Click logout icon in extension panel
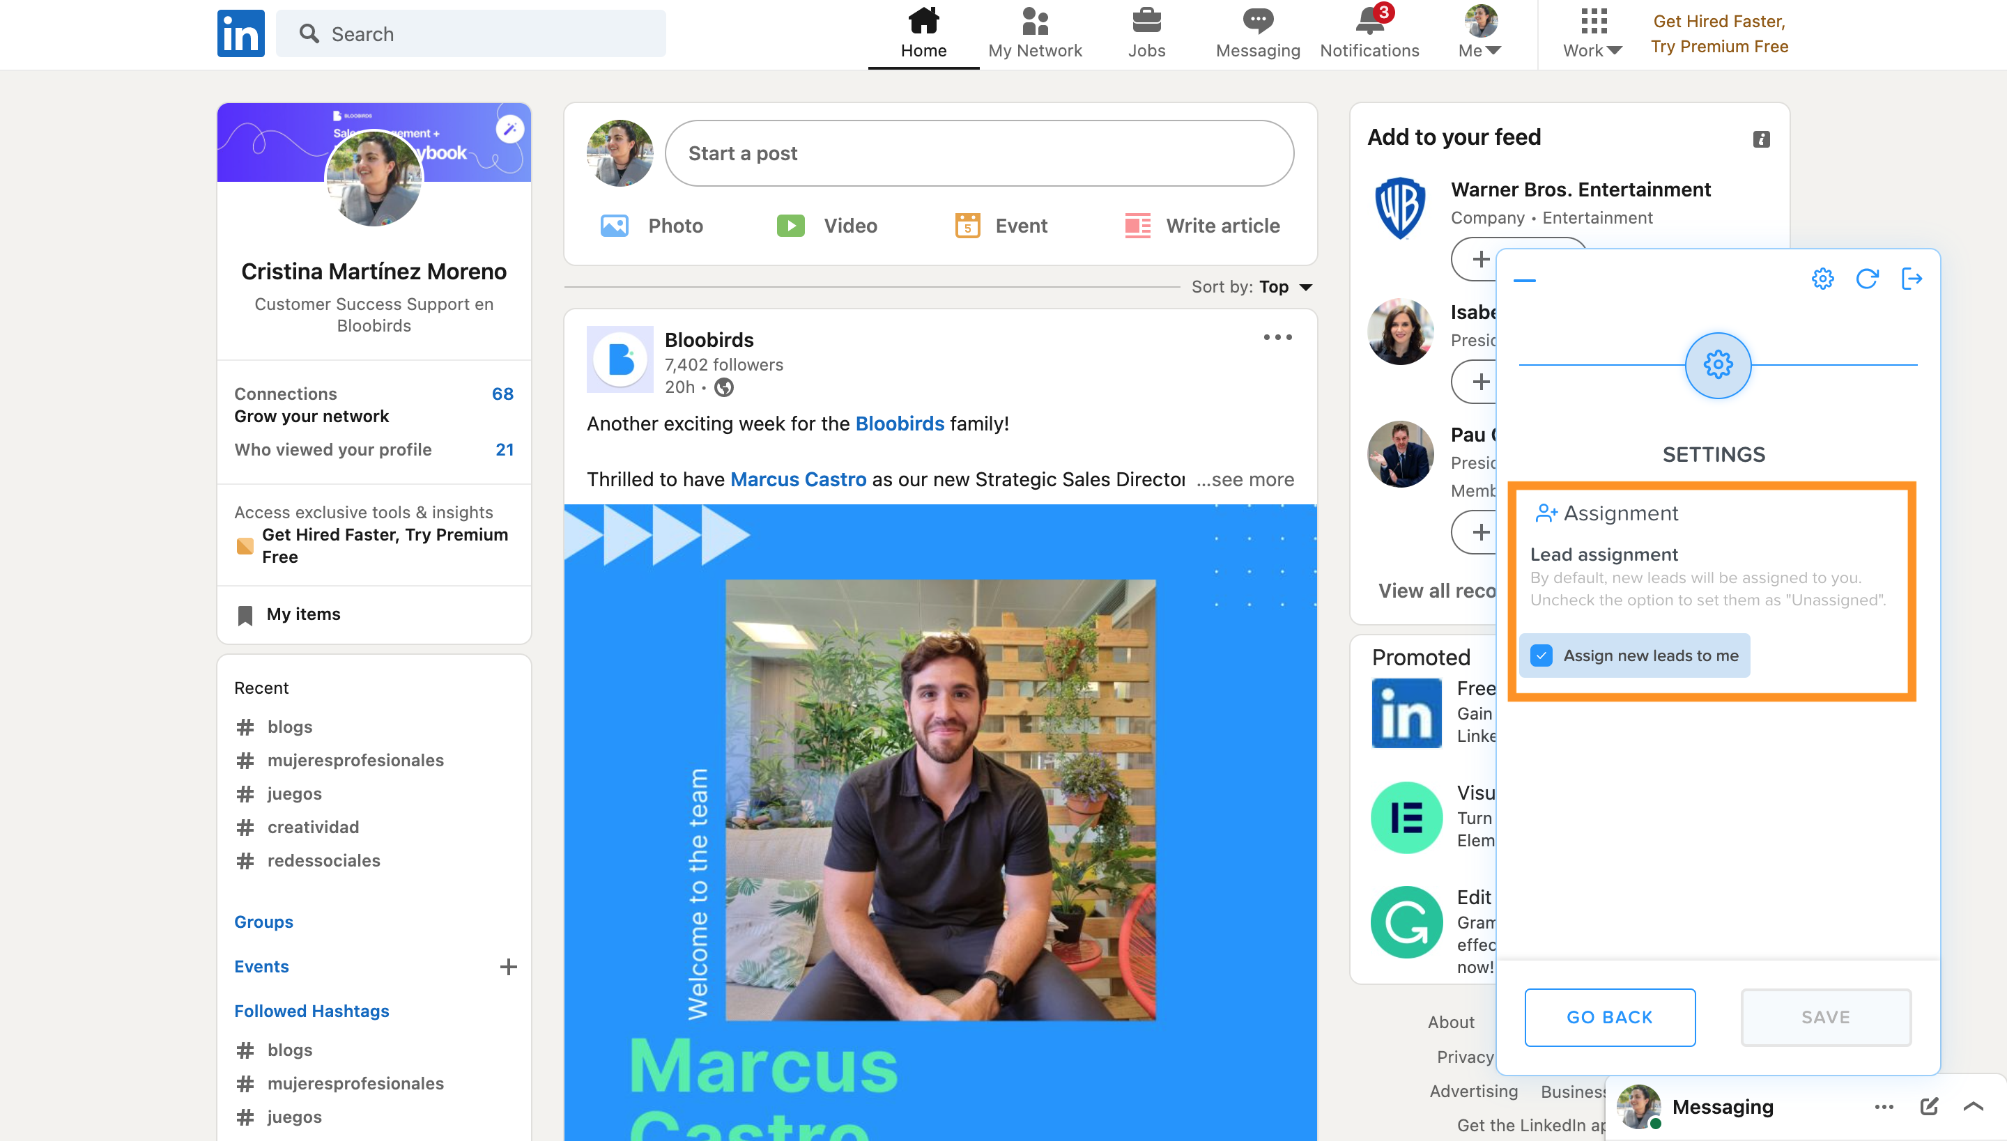The image size is (2007, 1141). (x=1912, y=278)
